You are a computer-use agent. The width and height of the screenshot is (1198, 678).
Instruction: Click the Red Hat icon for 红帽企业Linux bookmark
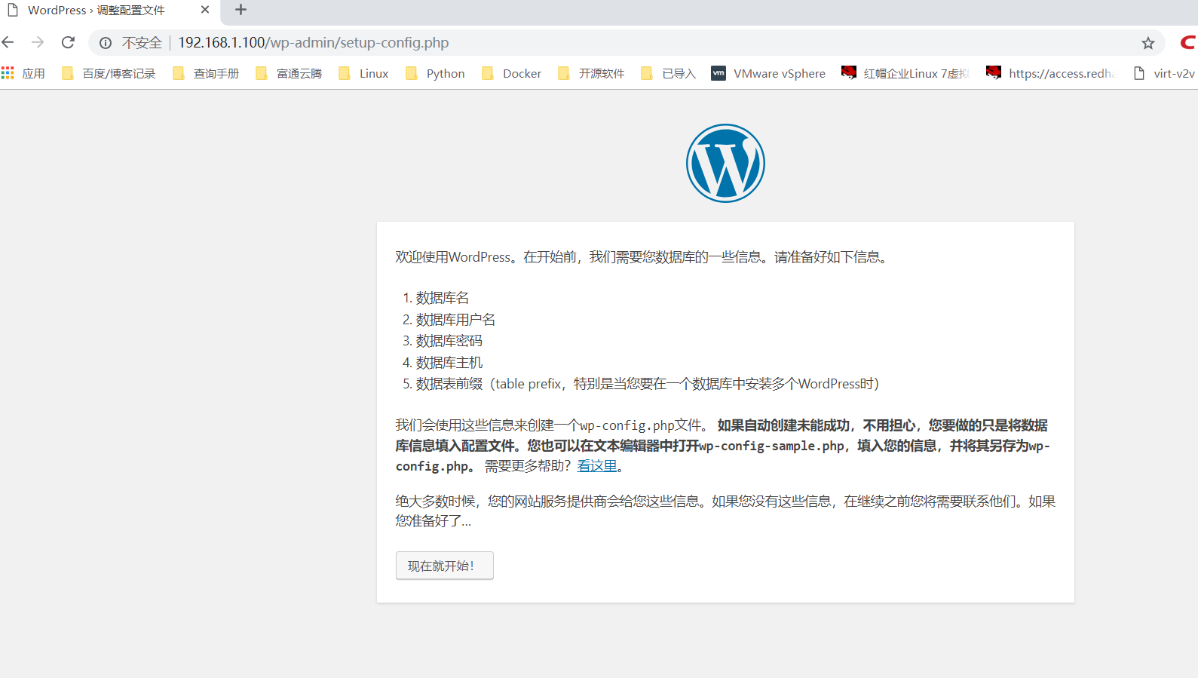pos(849,72)
